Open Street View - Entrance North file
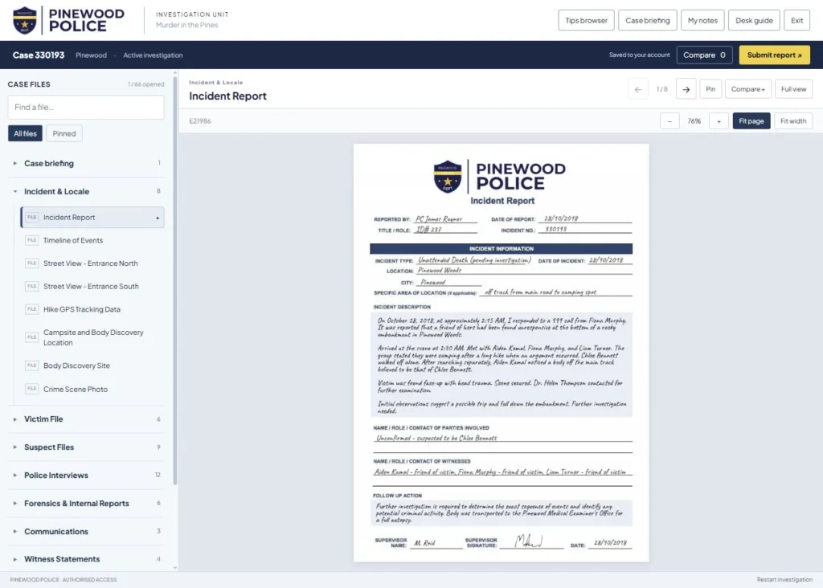The image size is (823, 588). (92, 263)
